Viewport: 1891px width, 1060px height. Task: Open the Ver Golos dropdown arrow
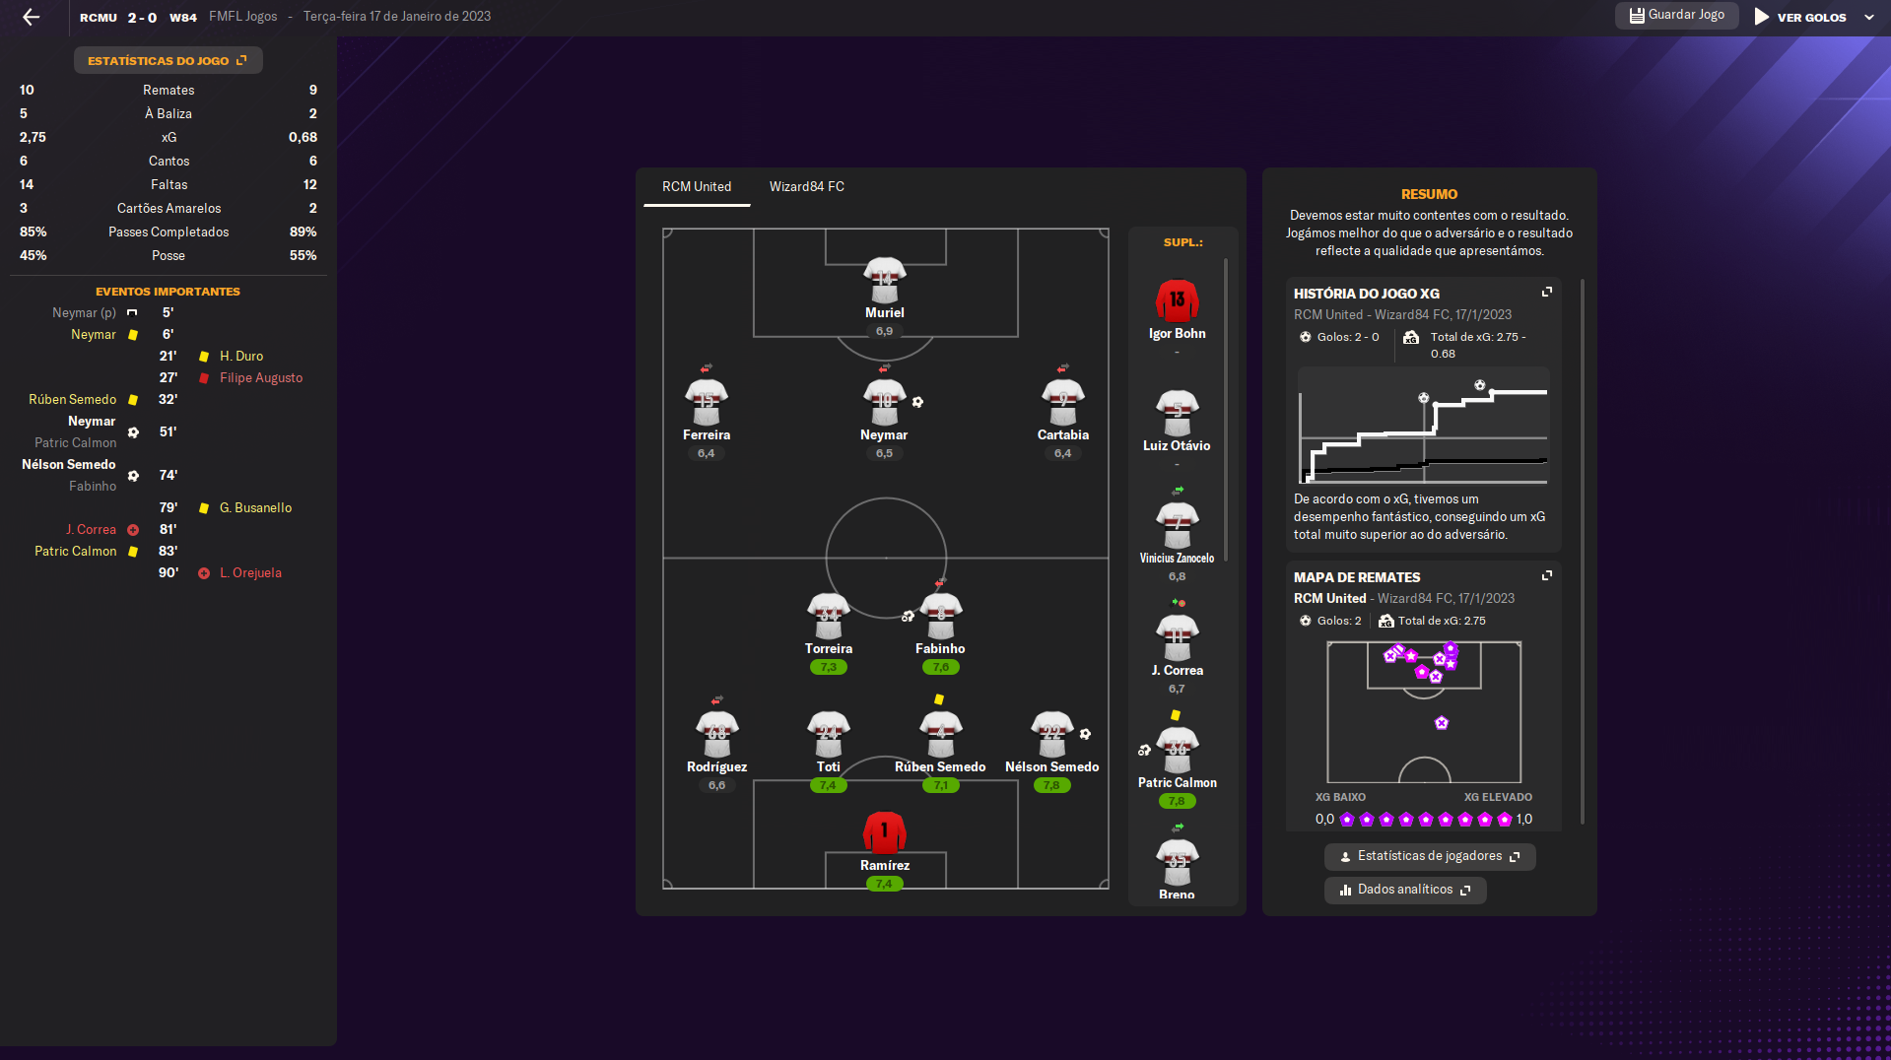(x=1869, y=18)
